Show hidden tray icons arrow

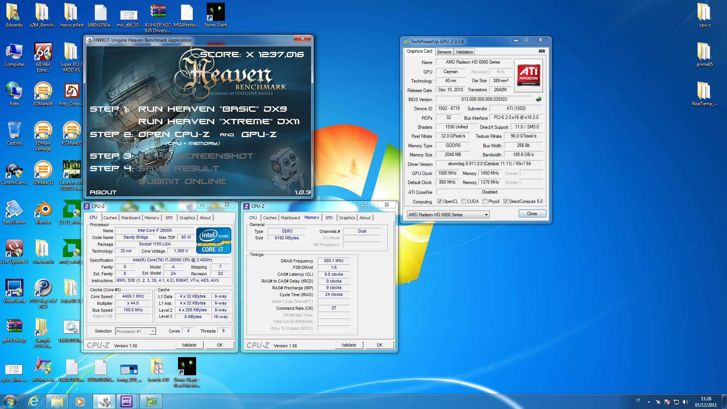649,402
